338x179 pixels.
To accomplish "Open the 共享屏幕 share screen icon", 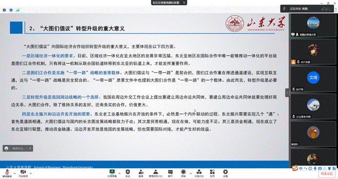I will tap(112, 173).
